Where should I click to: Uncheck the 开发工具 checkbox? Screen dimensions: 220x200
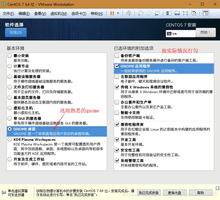tap(117, 140)
